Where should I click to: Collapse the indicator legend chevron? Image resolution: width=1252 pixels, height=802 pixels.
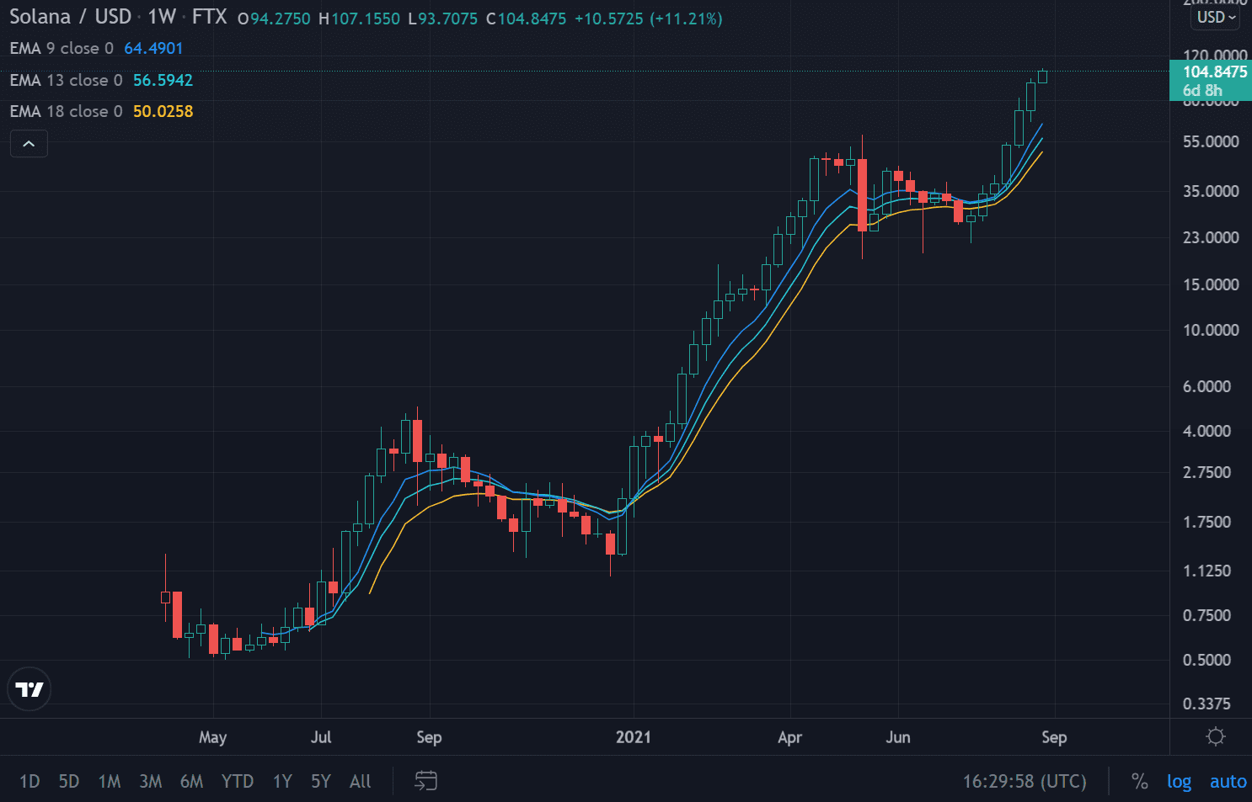(29, 144)
